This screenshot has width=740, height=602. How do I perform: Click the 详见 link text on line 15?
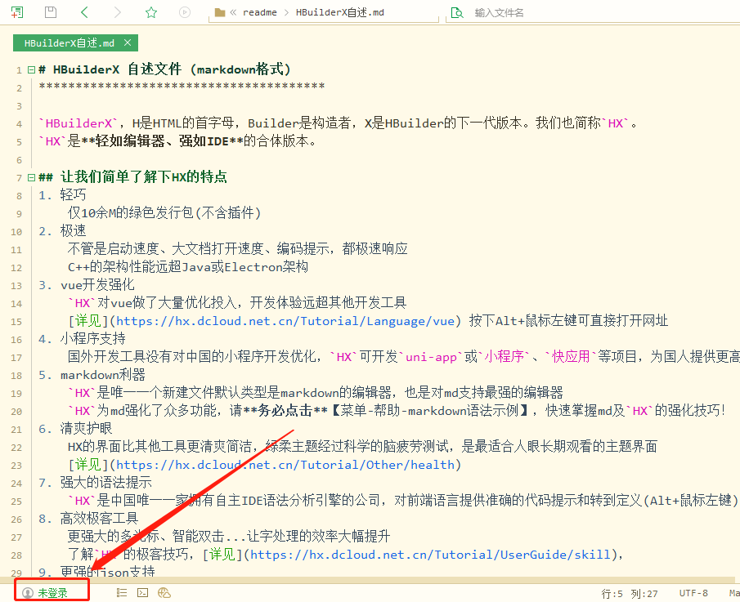coord(88,320)
